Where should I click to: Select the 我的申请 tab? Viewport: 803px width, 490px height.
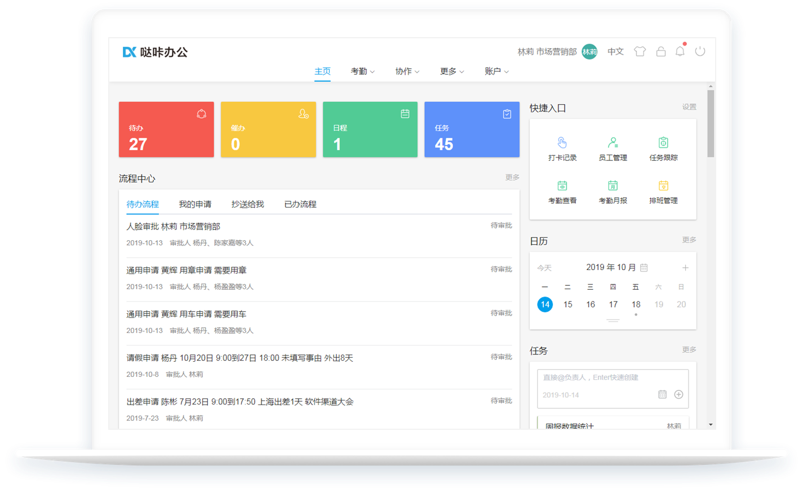point(195,204)
